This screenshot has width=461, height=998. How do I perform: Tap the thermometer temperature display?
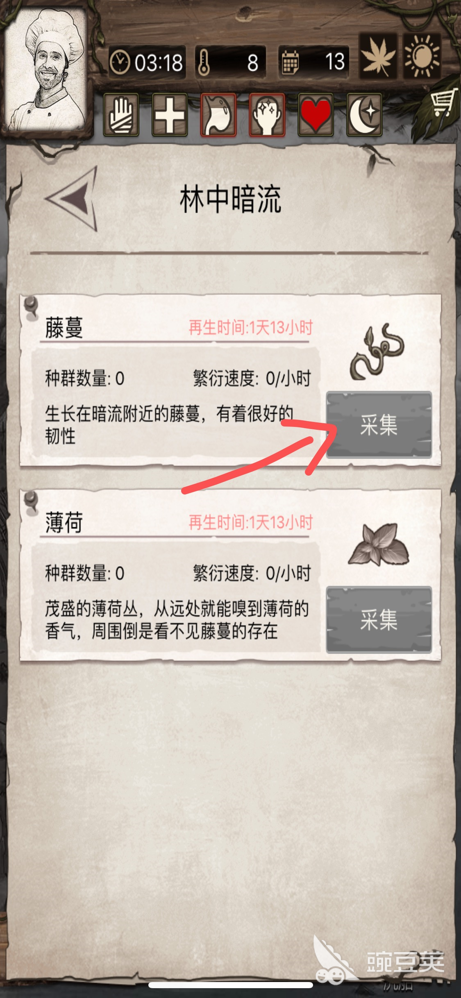pos(230,63)
